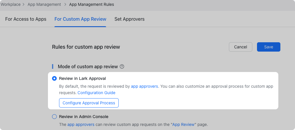Go to the Set Approvers tab
This screenshot has width=295, height=130.
point(130,19)
